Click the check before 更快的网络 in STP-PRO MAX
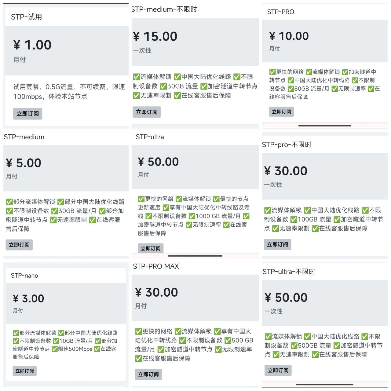This screenshot has width=391, height=391. [139, 331]
